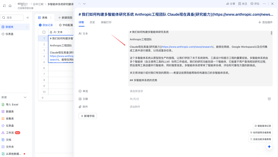The width and height of the screenshot is (278, 157).
Task: Select row number 10 in table
Action: (44, 92)
